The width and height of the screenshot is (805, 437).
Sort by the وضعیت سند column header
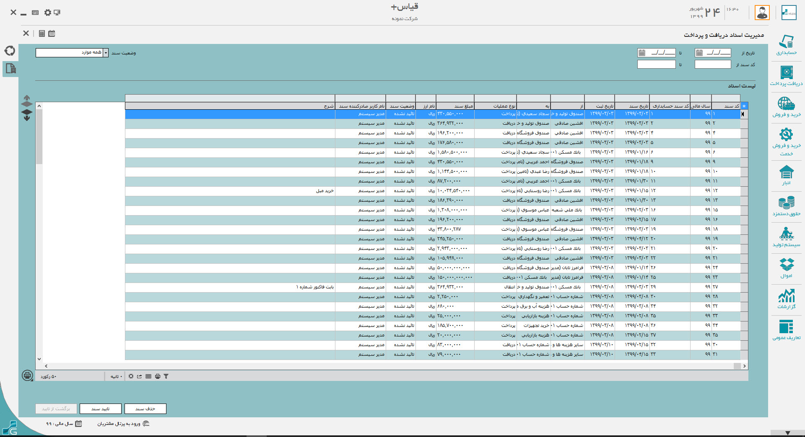click(x=401, y=106)
